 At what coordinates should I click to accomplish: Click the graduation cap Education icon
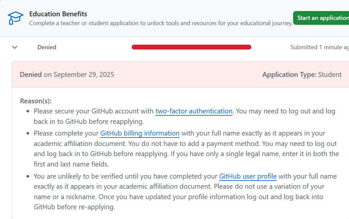15,18
